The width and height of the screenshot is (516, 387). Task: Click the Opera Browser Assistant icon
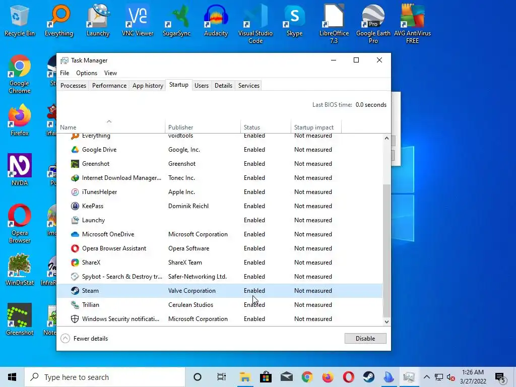(x=75, y=248)
